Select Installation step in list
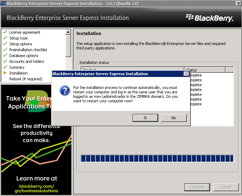The image size is (242, 196). pyautogui.click(x=19, y=73)
